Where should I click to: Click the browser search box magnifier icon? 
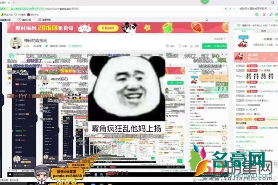[x=271, y=8]
